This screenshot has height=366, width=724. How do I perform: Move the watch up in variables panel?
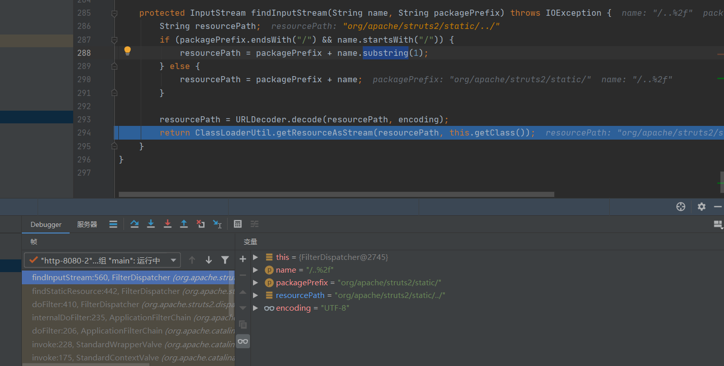[x=243, y=292]
